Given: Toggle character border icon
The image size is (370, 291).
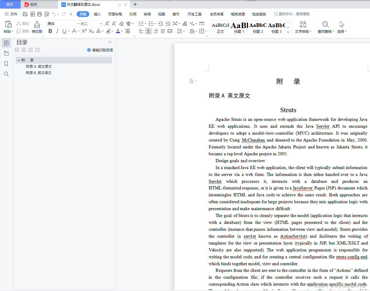Looking at the screenshot, I should [x=128, y=31].
